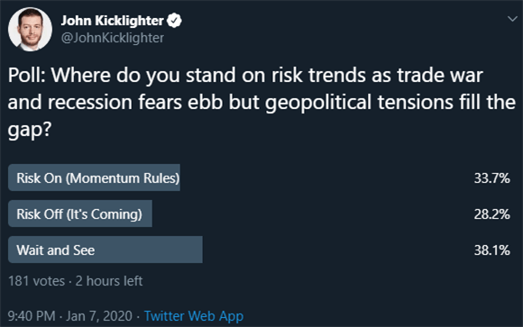Open the tweet options chevron menu
This screenshot has width=523, height=327.
tap(512, 19)
